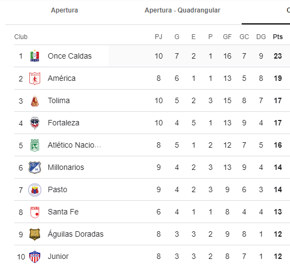Click the Fortaleza club crest

point(35,123)
